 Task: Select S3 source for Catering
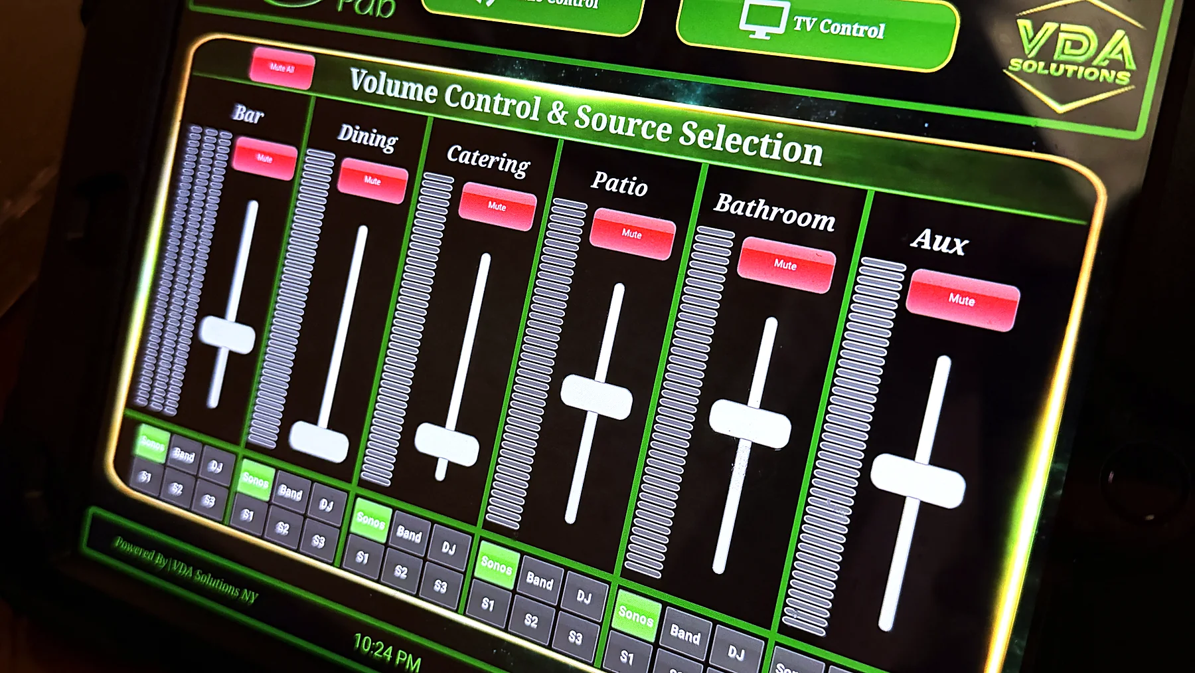441,587
